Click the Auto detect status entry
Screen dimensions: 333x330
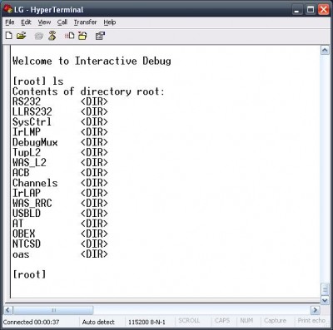tap(98, 322)
